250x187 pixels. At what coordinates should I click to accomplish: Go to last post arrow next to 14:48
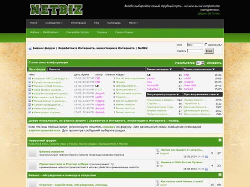point(206,157)
